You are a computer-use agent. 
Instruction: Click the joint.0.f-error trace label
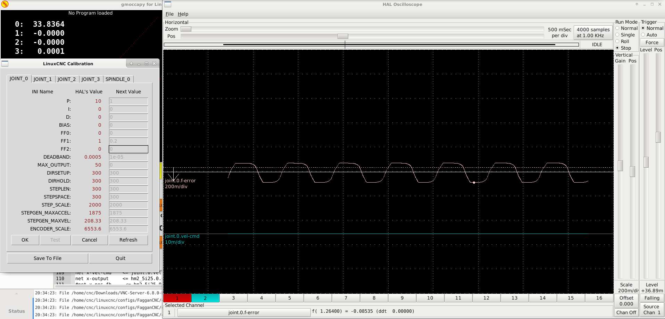click(x=180, y=181)
